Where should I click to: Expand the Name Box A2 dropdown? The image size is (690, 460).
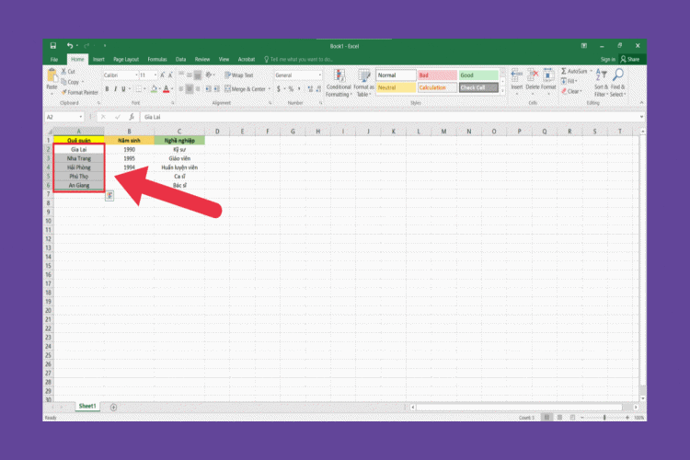click(81, 117)
